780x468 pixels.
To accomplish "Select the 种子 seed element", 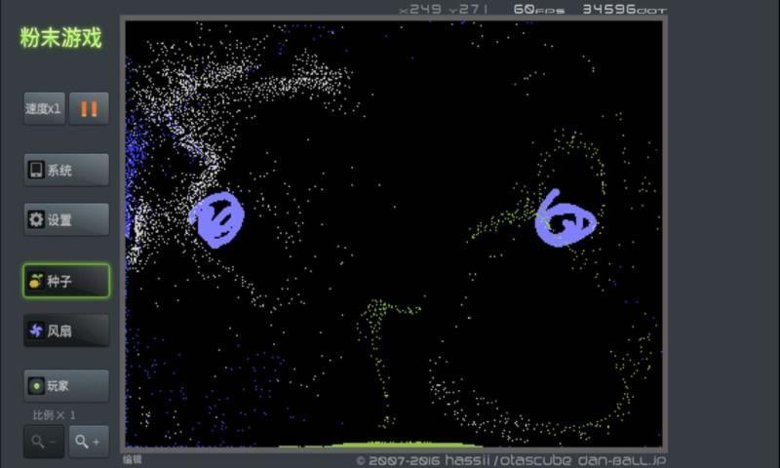I will (66, 281).
